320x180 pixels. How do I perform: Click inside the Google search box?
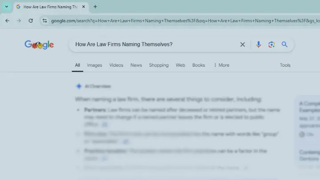pos(155,44)
